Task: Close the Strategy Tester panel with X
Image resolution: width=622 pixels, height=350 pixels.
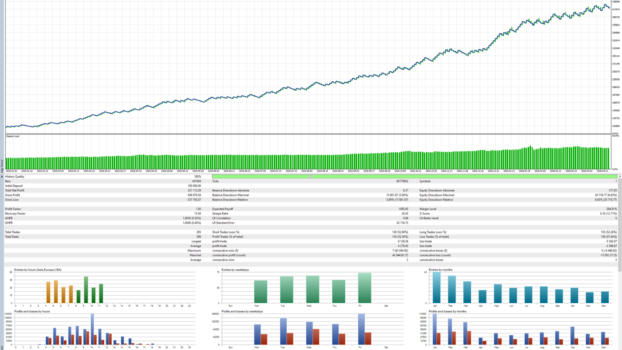Action: (x=2, y=177)
